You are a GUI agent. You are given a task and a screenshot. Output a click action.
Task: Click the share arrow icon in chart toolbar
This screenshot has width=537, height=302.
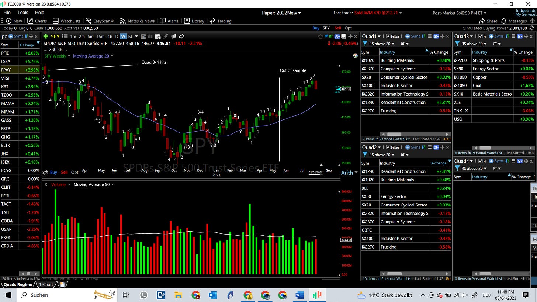pos(181,36)
